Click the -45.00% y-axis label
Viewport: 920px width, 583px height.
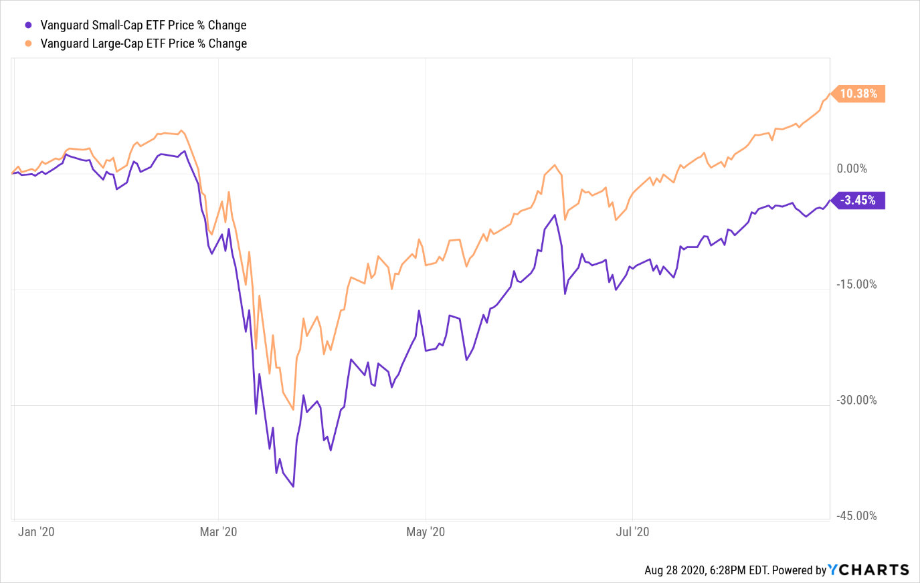pyautogui.click(x=856, y=515)
